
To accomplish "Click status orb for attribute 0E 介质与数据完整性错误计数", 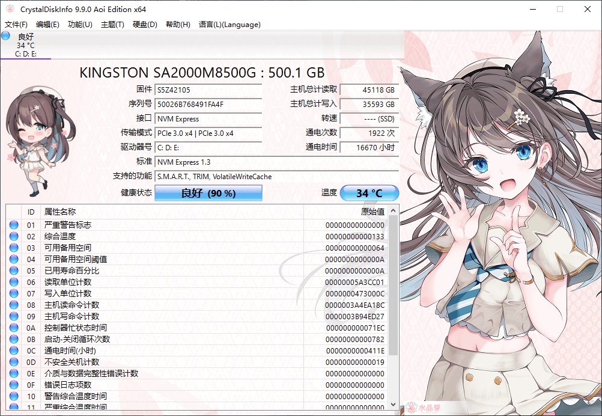I will click(x=14, y=373).
